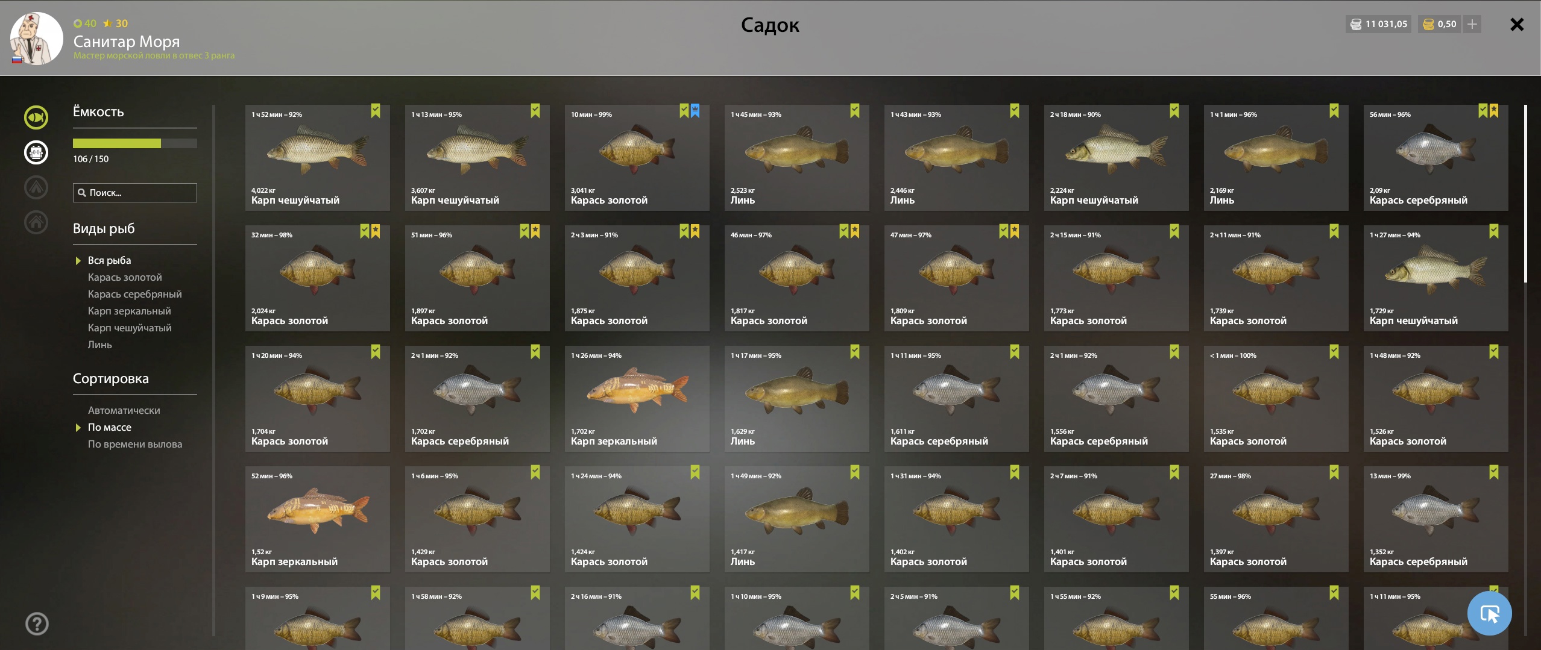1541x650 pixels.
Task: Toggle the green bookmark on the 4,022 кг Карп чешуйчатый card
Action: coord(376,111)
